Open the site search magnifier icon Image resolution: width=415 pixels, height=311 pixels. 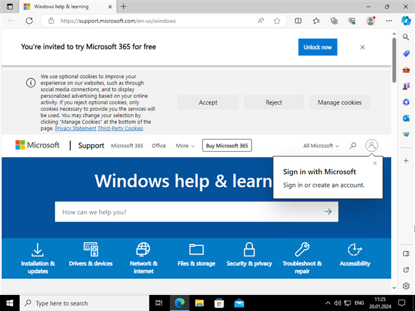pyautogui.click(x=352, y=146)
